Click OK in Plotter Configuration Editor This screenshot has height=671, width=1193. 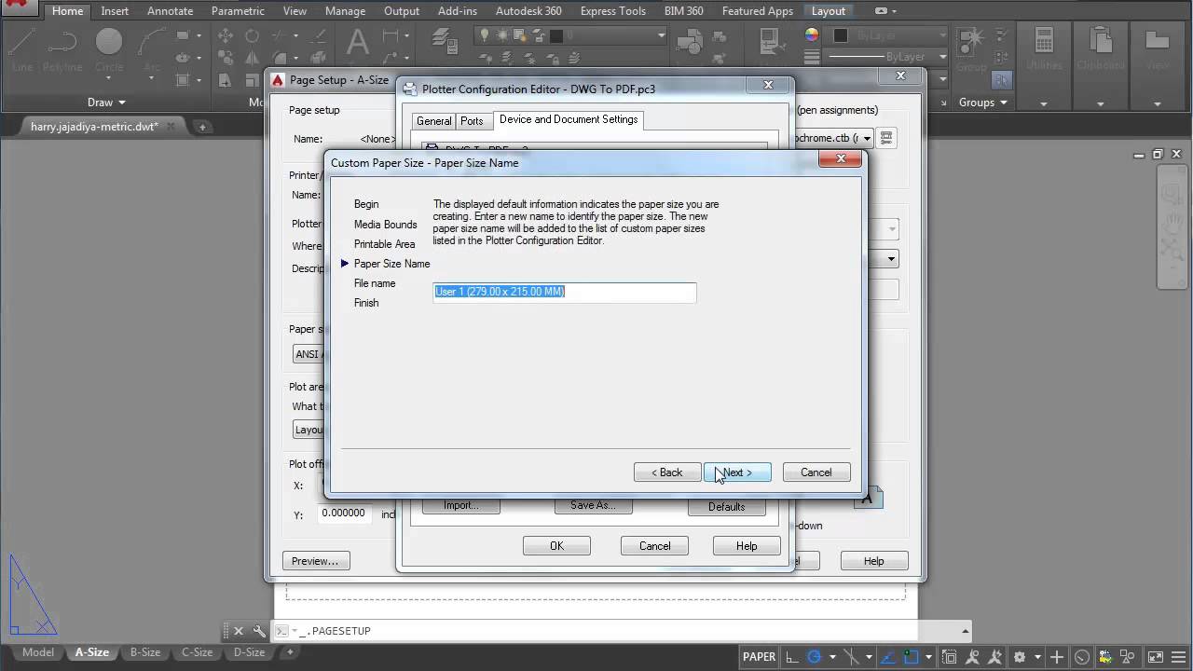tap(556, 546)
